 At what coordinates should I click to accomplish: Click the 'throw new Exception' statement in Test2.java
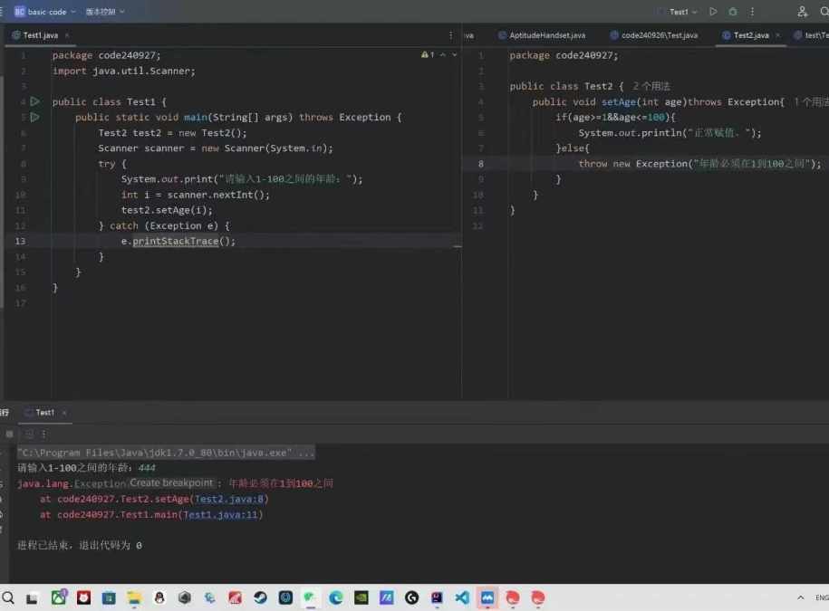click(699, 164)
